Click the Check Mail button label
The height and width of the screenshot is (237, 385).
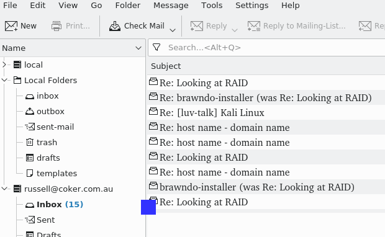coord(144,26)
